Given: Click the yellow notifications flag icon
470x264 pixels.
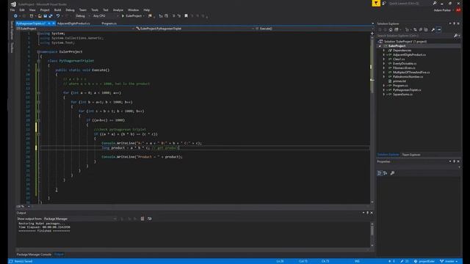Looking at the screenshot, I should [x=376, y=3].
